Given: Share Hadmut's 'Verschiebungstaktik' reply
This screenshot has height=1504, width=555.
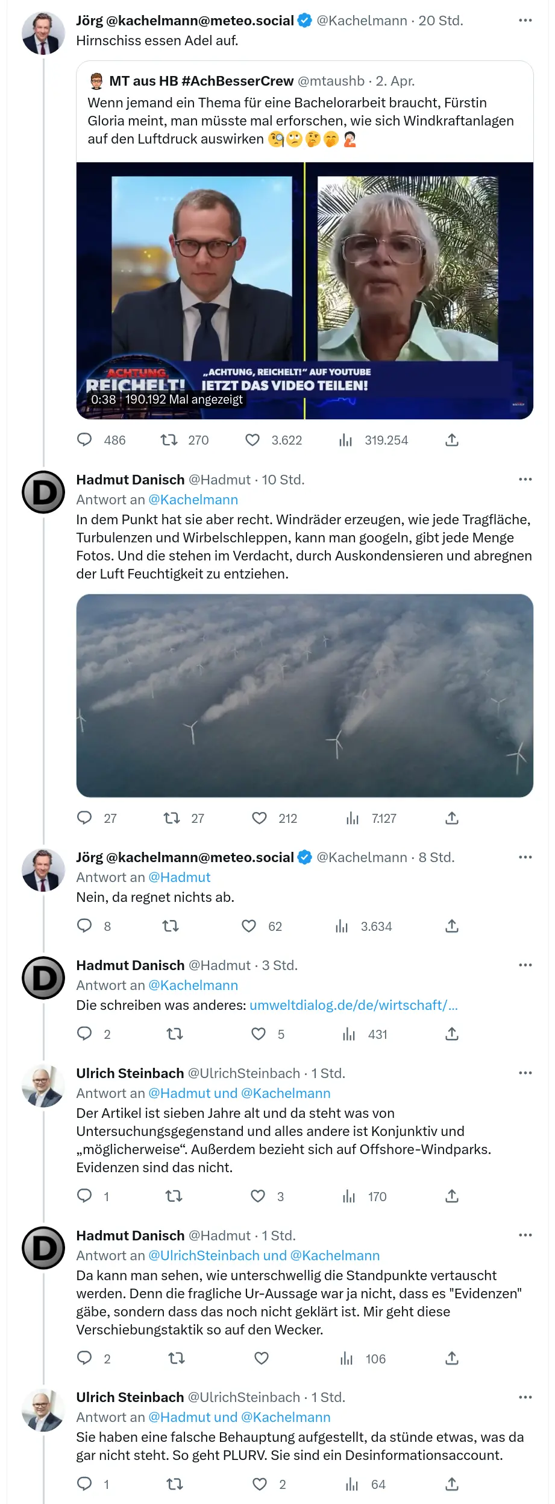Looking at the screenshot, I should click(x=452, y=1358).
